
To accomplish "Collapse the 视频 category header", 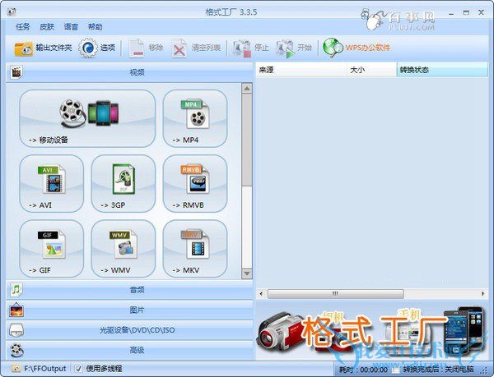I will [129, 72].
